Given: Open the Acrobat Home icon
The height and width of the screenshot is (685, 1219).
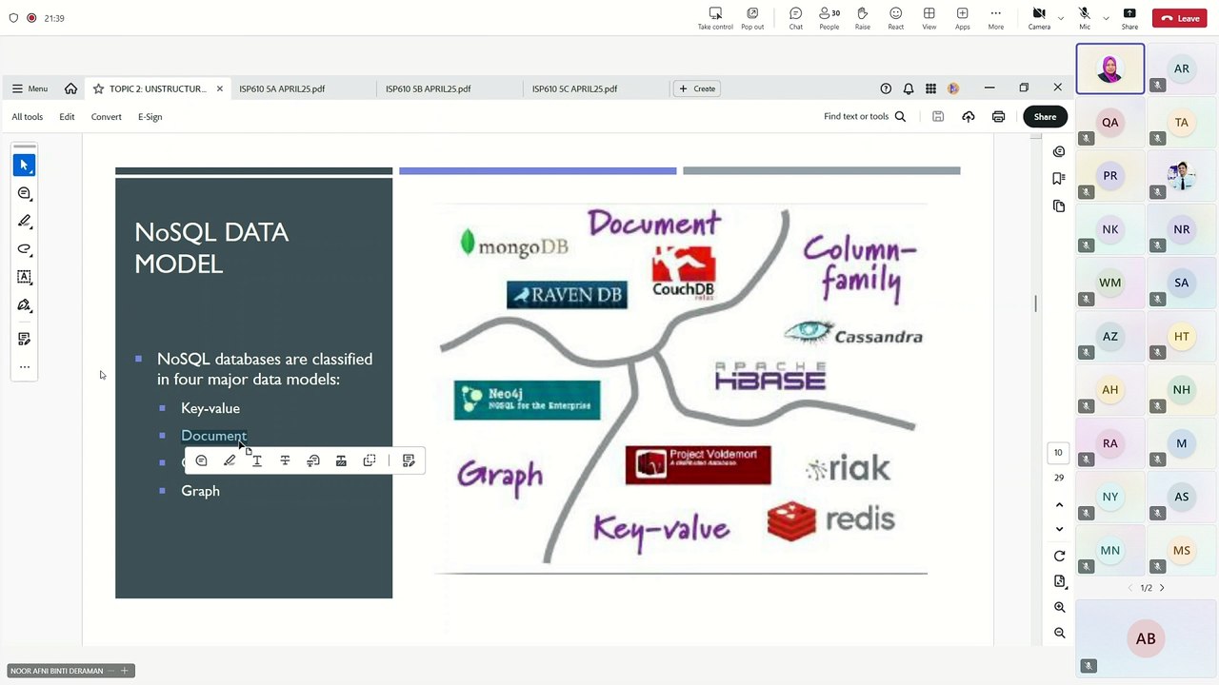Looking at the screenshot, I should pyautogui.click(x=70, y=88).
